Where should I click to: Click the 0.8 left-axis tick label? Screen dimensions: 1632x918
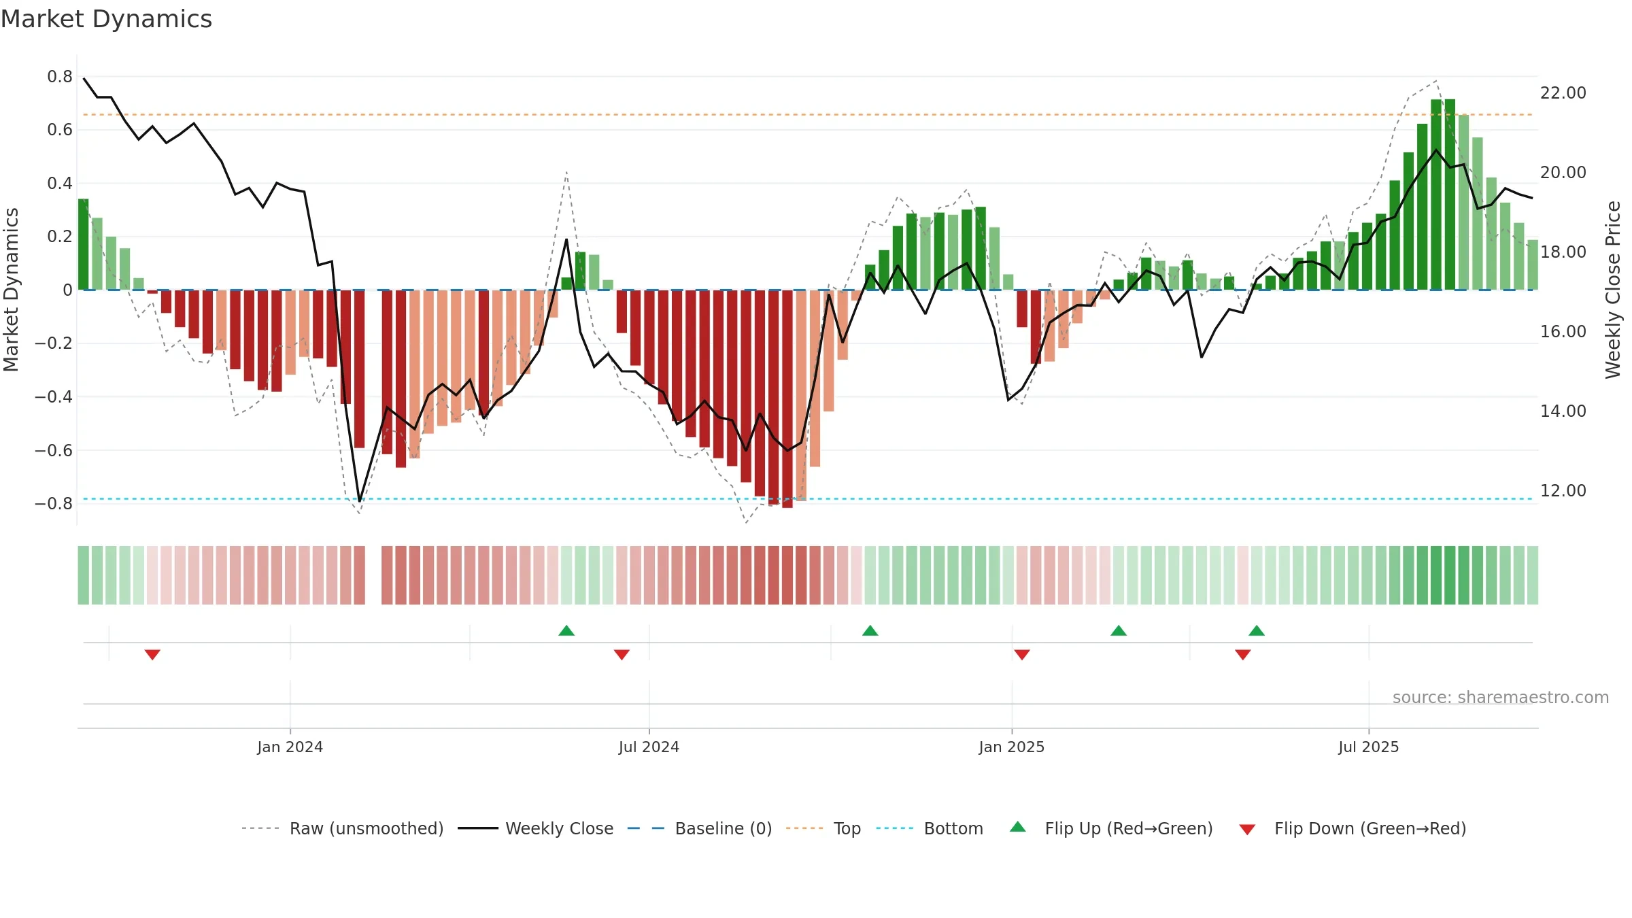coord(60,76)
